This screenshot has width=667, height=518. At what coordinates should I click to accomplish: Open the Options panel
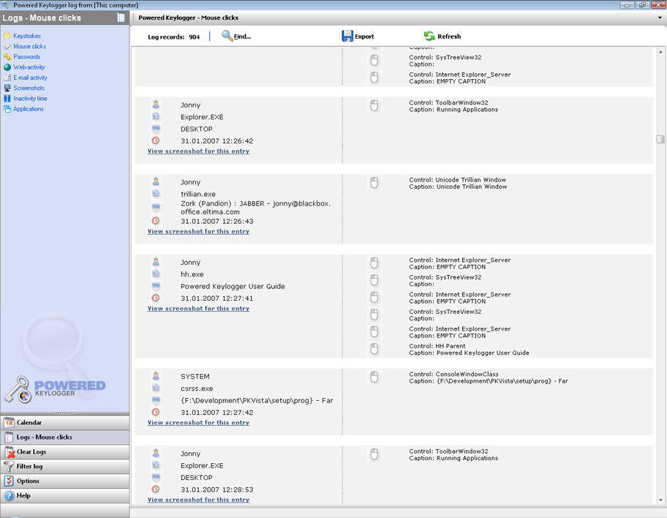pyautogui.click(x=64, y=481)
